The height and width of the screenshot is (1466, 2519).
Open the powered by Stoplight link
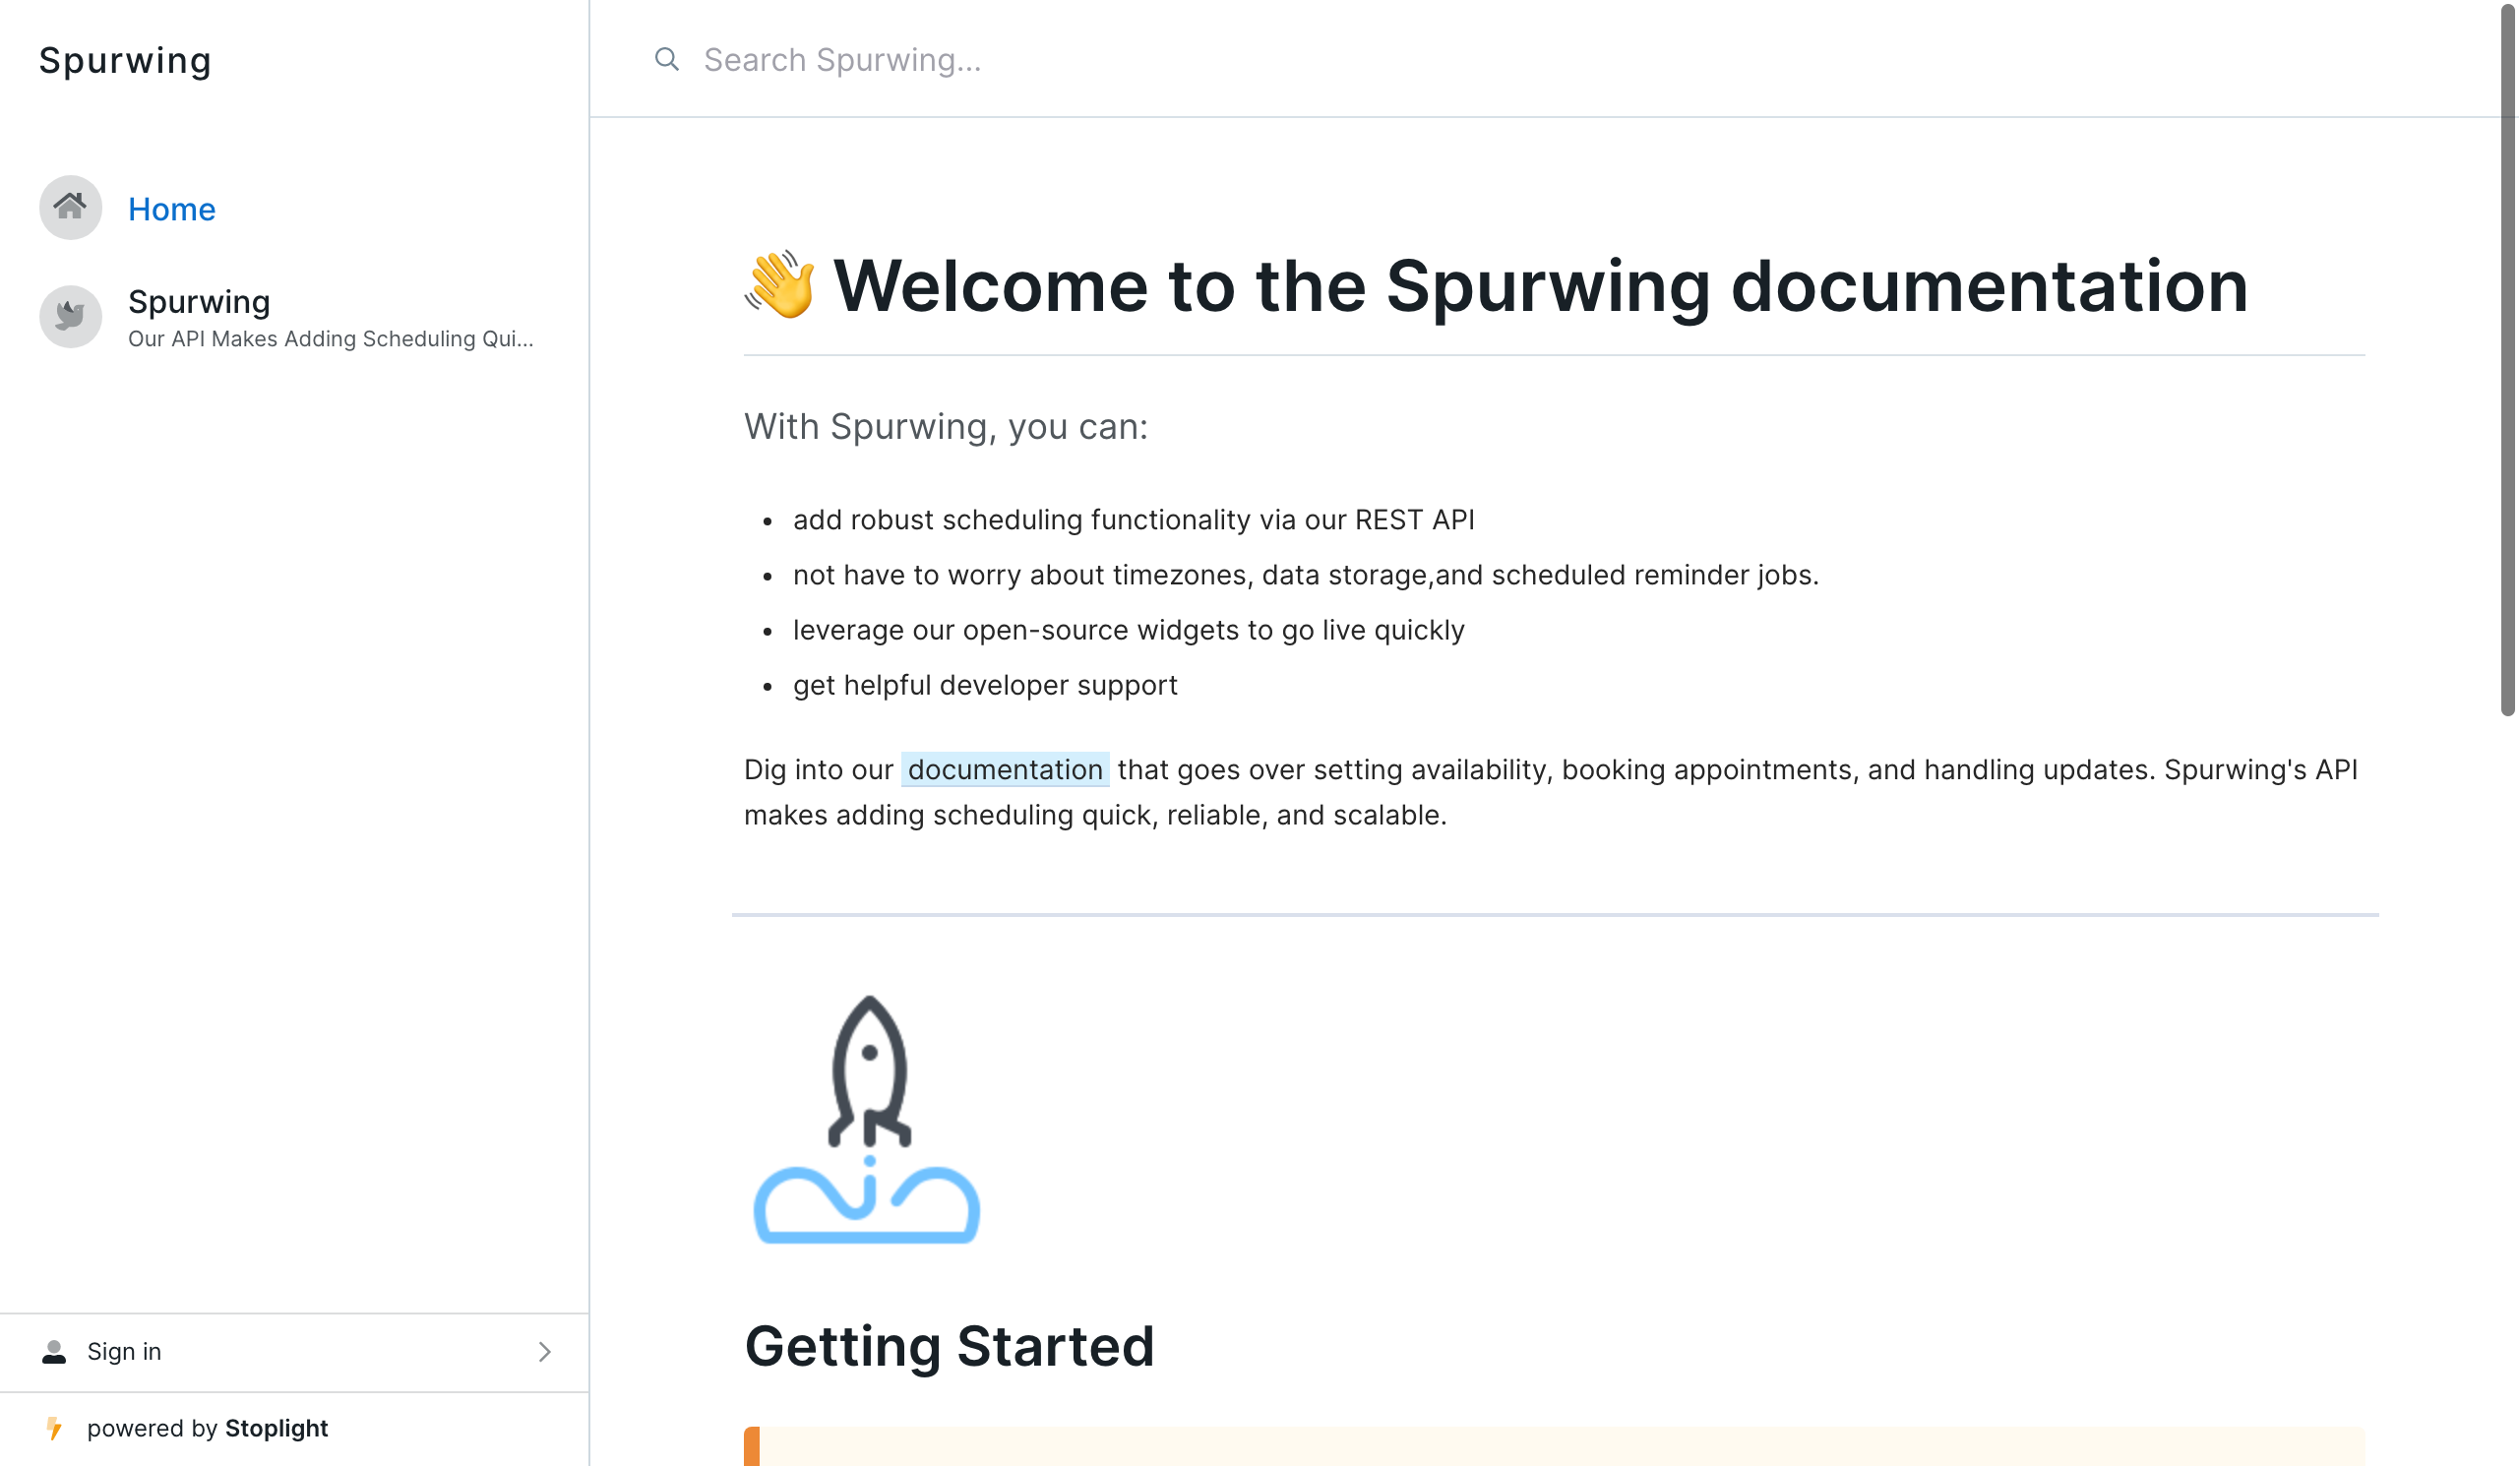(207, 1430)
